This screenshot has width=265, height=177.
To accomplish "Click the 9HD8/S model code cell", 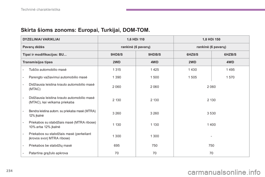I will [117, 54].
